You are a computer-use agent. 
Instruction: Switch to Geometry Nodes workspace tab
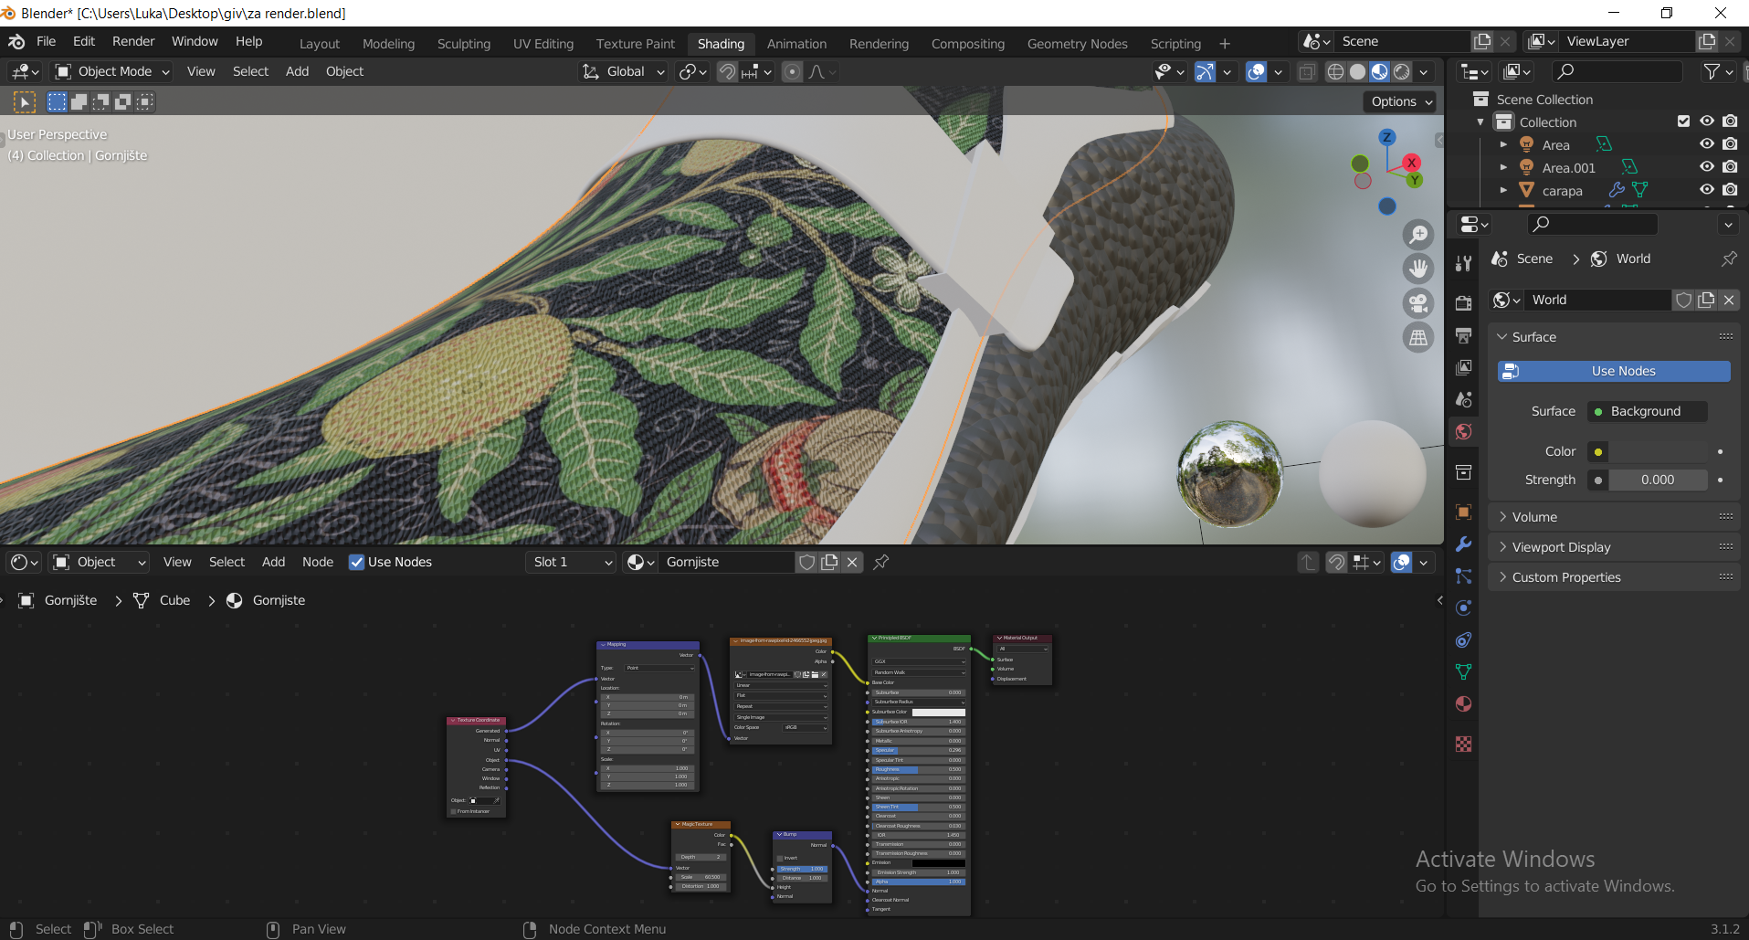(1077, 44)
